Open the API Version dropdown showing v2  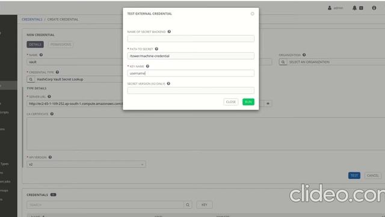pos(86,165)
